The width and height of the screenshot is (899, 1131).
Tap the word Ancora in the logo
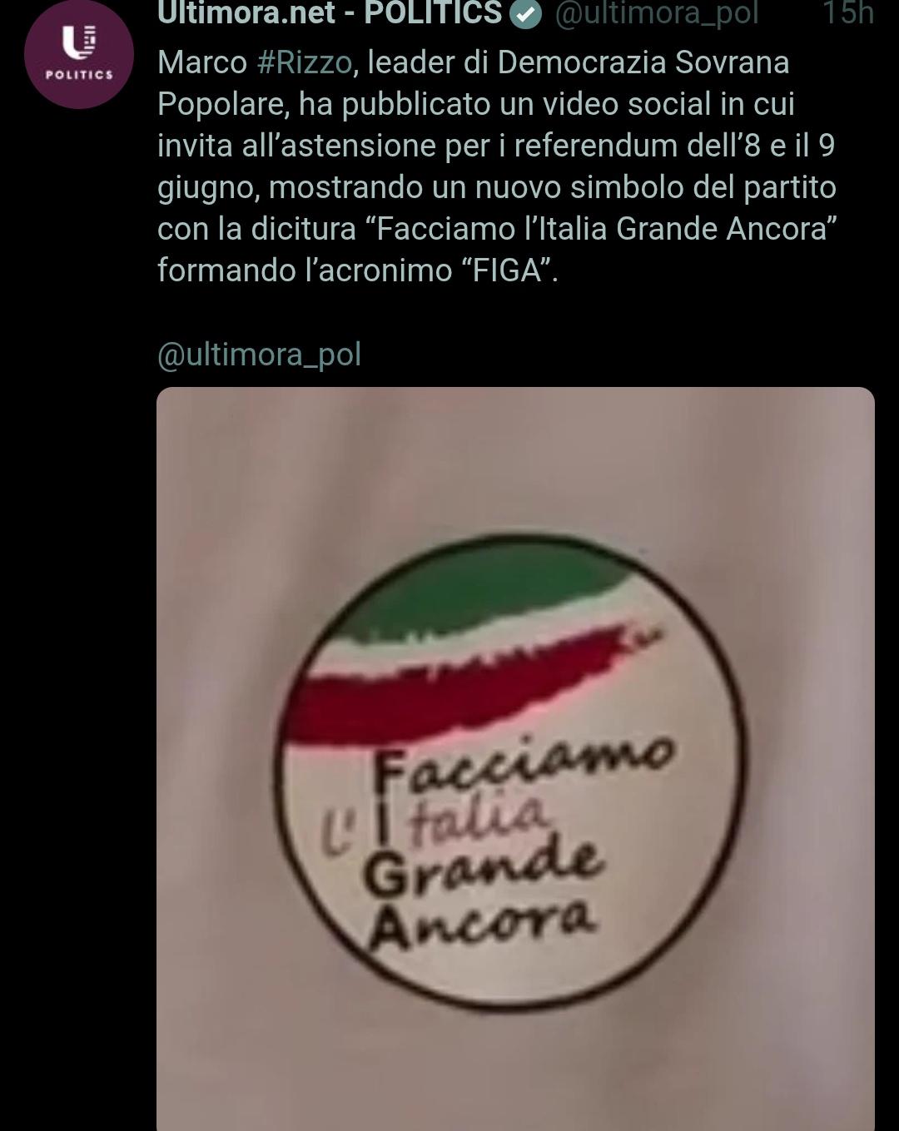481,922
